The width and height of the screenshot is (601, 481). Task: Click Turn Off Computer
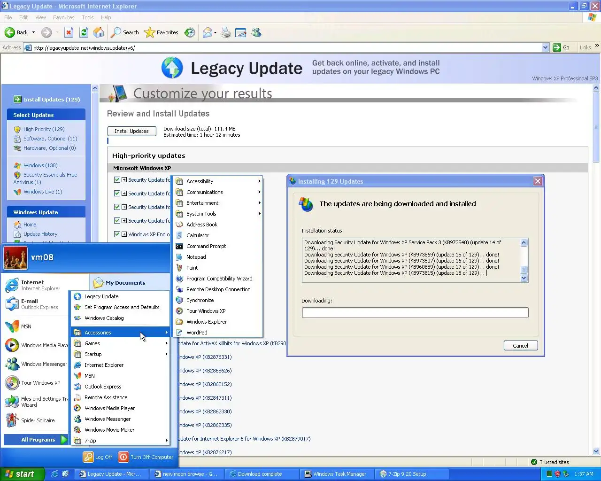[146, 457]
